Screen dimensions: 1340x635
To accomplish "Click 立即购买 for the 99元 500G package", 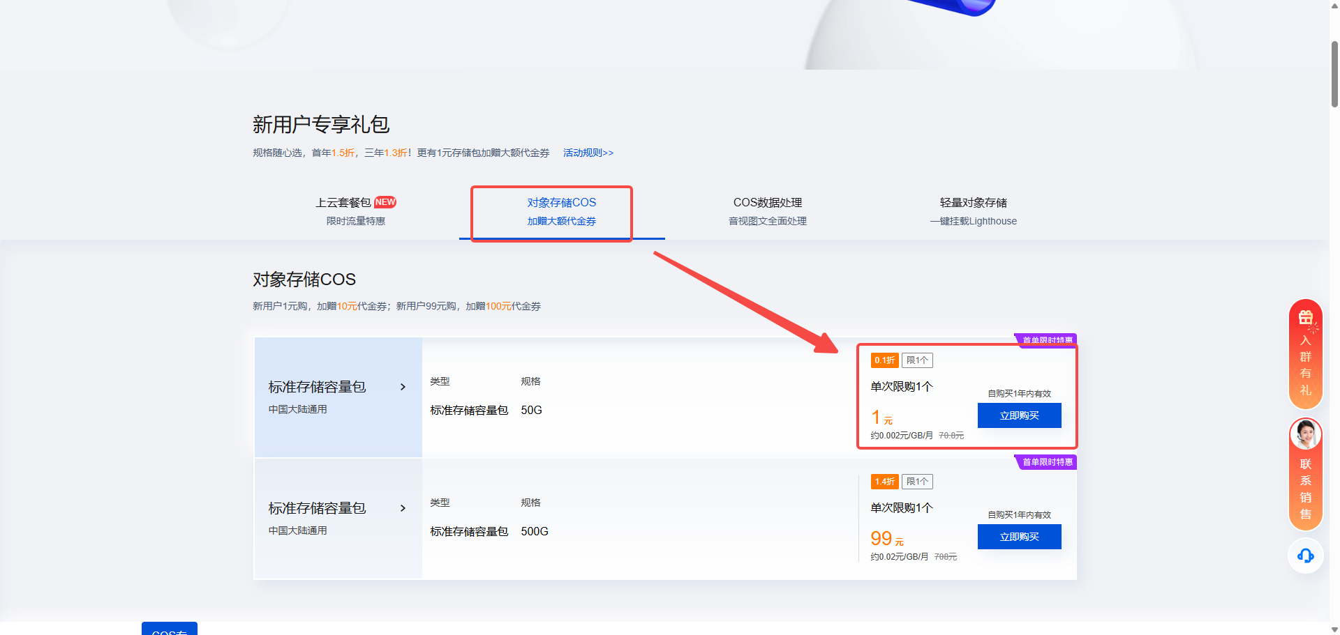I will (x=1019, y=537).
